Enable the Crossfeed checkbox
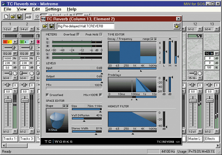Viewport: 222px width, 155px height. [48, 95]
